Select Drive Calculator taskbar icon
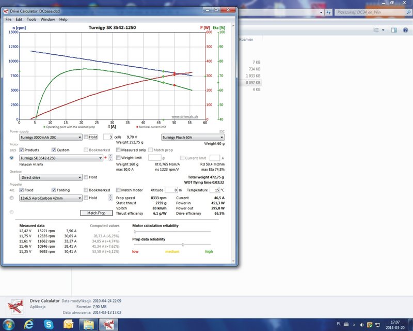 (108, 324)
